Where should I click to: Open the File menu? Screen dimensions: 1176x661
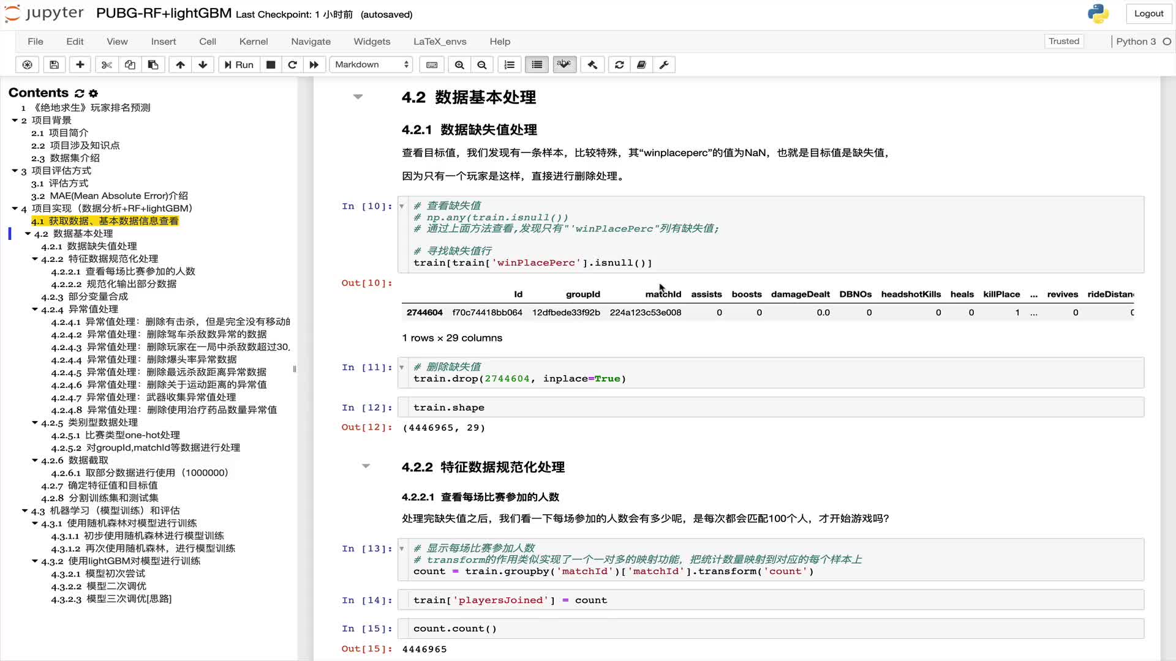pos(36,42)
